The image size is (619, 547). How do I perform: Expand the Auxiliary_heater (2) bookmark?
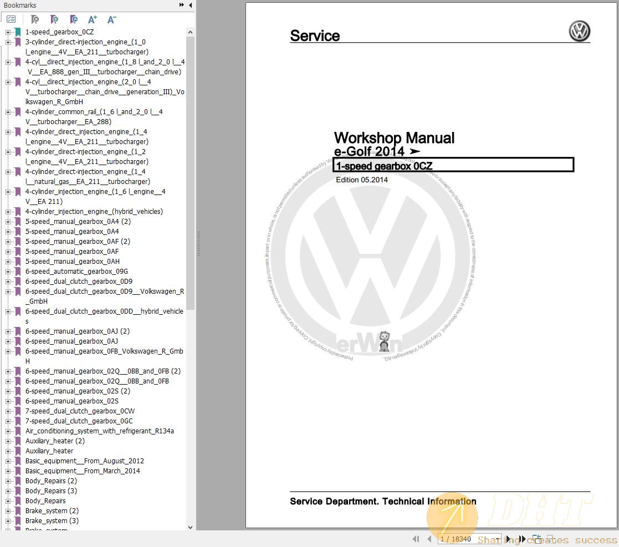[8, 441]
